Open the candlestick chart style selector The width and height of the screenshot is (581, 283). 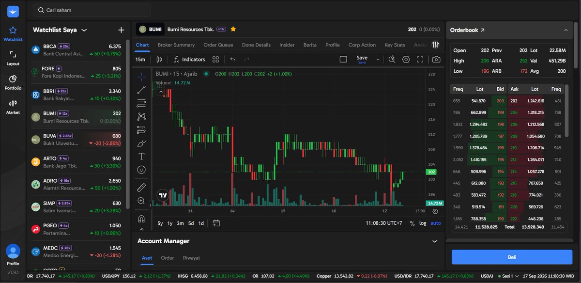point(159,59)
